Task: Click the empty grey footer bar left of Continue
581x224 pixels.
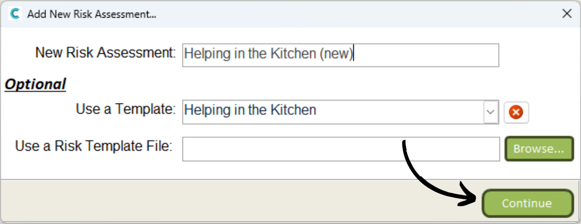Action: tap(239, 201)
